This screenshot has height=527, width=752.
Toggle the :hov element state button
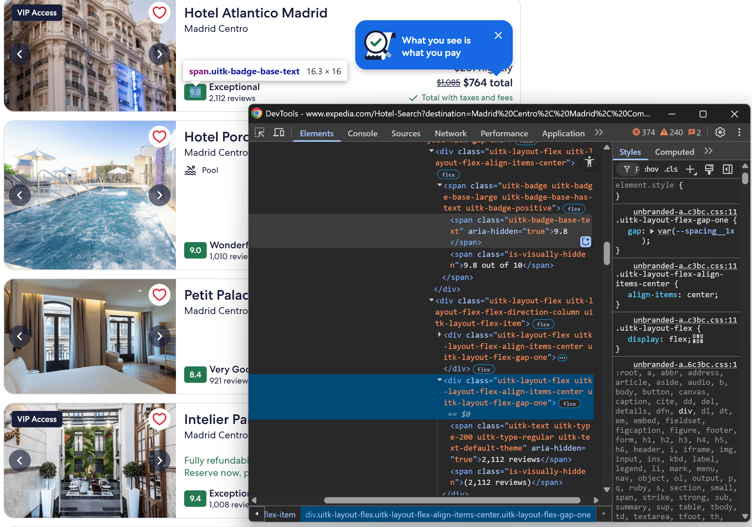(x=651, y=169)
